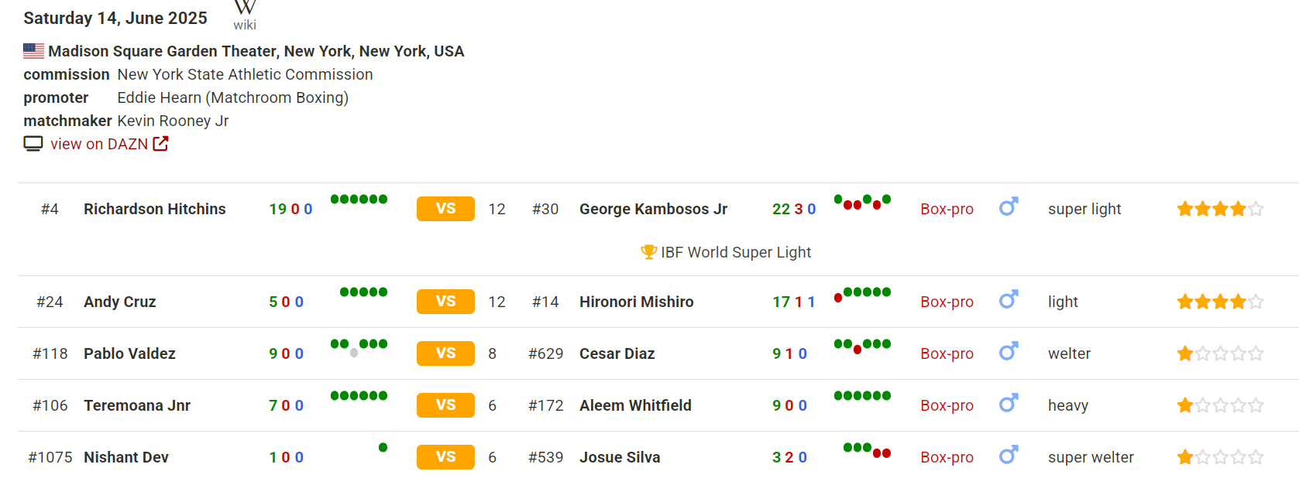
Task: Open Box-pro link in Teremoana Jnr row
Action: [x=947, y=405]
